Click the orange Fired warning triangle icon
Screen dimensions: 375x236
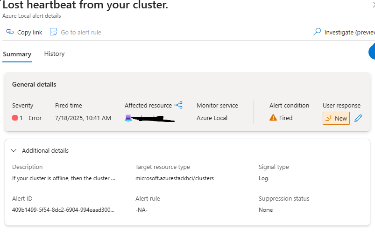273,118
